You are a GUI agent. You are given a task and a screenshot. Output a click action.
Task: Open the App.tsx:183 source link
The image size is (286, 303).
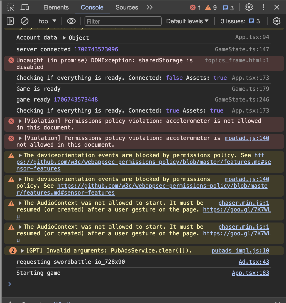250,273
